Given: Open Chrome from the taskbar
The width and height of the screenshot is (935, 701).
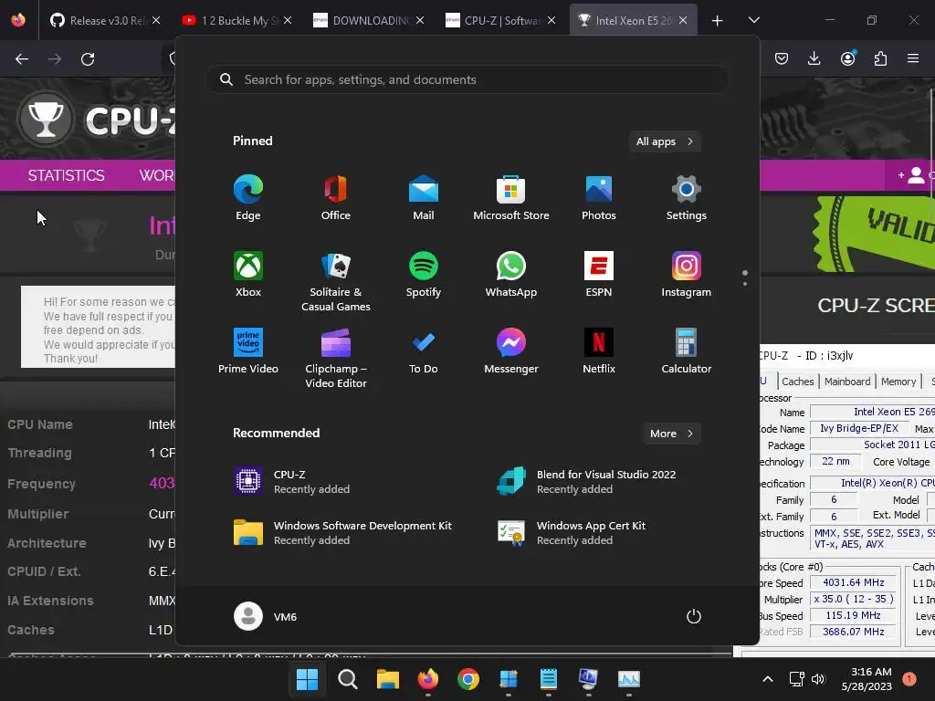Looking at the screenshot, I should click(468, 679).
